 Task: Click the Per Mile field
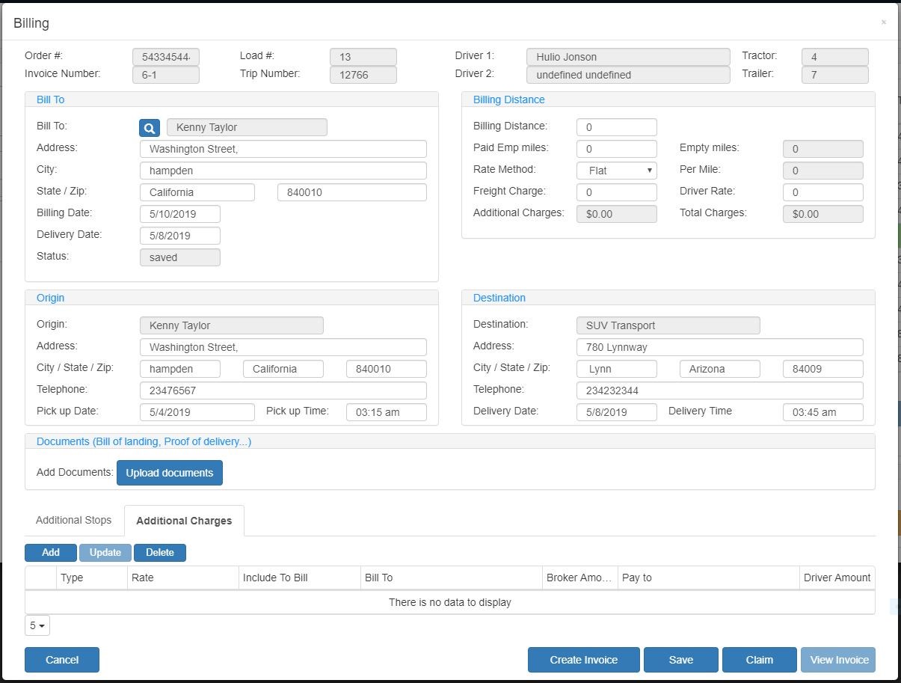tap(823, 171)
